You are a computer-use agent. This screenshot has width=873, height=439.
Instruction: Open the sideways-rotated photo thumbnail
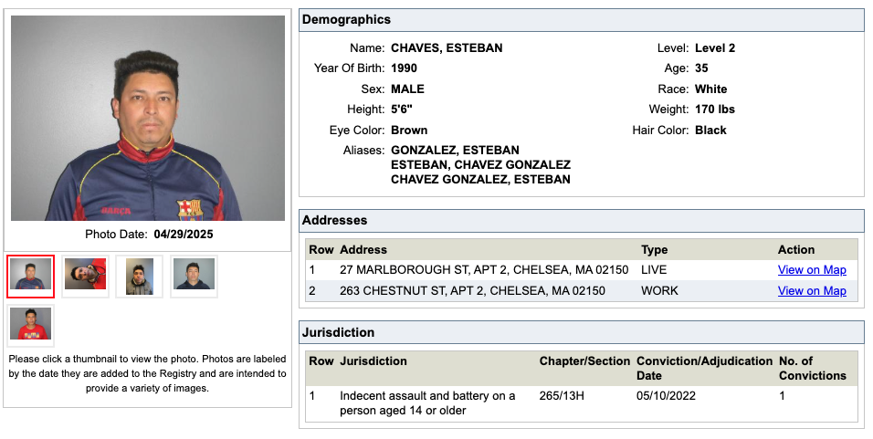coord(85,276)
